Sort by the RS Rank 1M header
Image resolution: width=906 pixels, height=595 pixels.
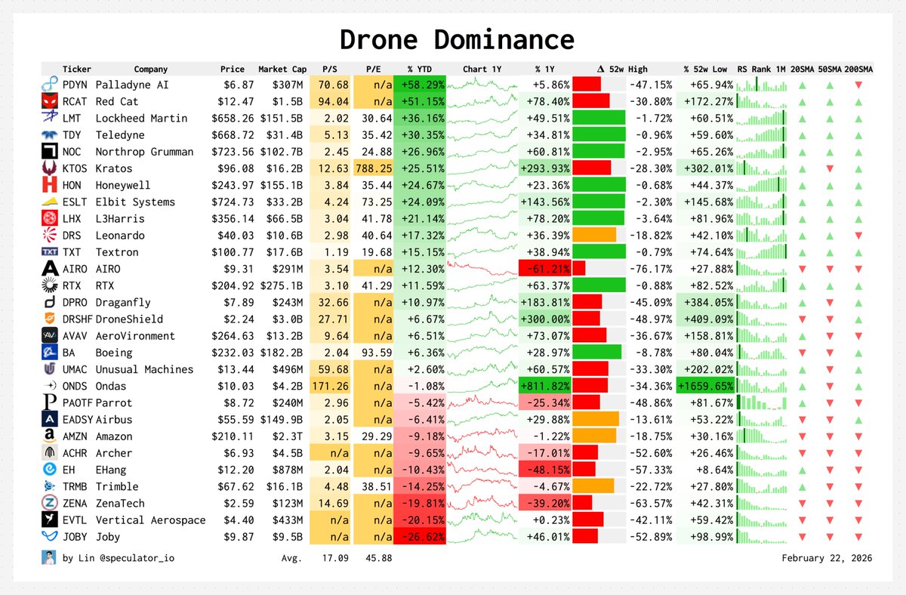(761, 69)
